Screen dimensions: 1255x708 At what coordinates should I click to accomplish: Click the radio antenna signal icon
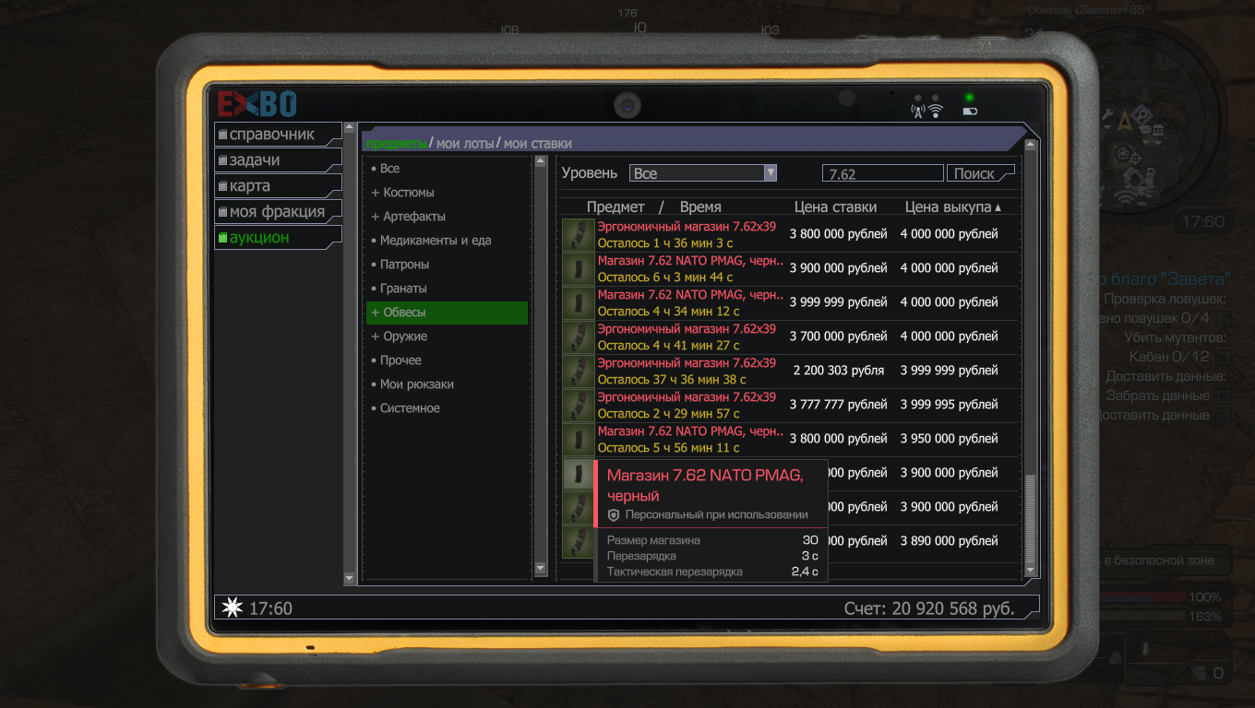click(918, 112)
